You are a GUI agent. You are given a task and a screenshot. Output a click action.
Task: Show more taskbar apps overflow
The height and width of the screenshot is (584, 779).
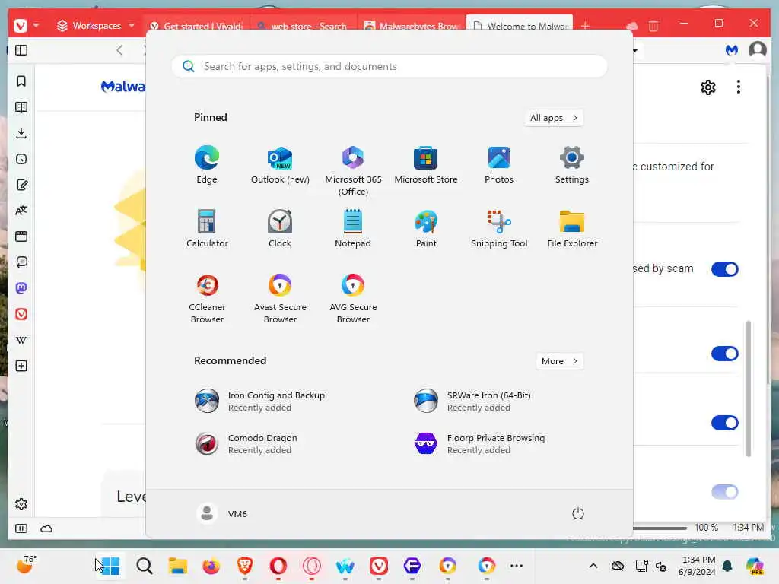(517, 566)
